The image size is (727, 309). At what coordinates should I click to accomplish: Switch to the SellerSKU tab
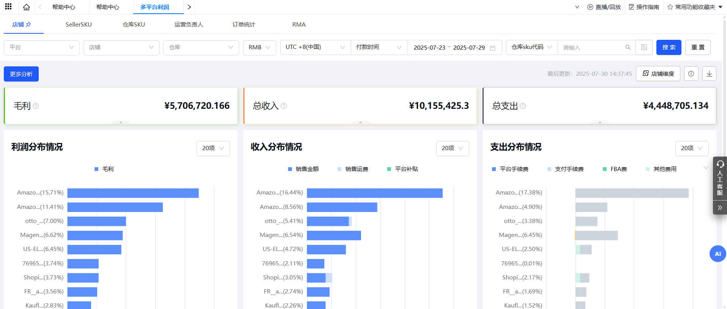point(79,25)
